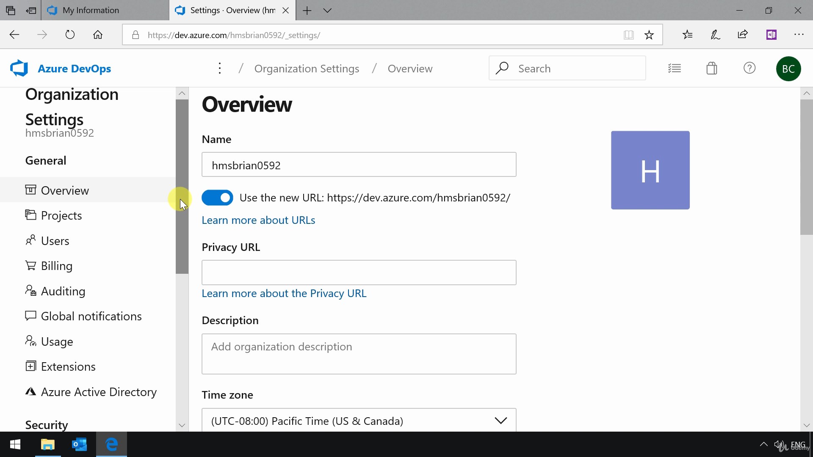The height and width of the screenshot is (457, 813).
Task: Click the Users icon in sidebar
Action: coord(30,240)
